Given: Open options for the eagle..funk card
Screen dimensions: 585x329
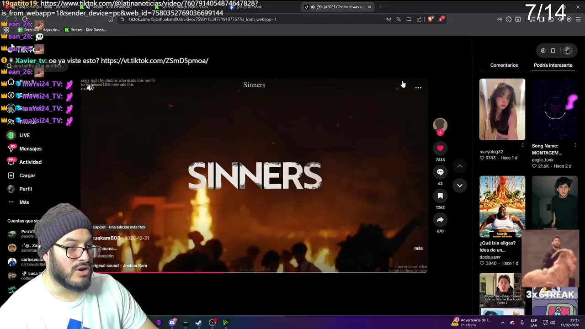Looking at the screenshot, I should point(575,145).
